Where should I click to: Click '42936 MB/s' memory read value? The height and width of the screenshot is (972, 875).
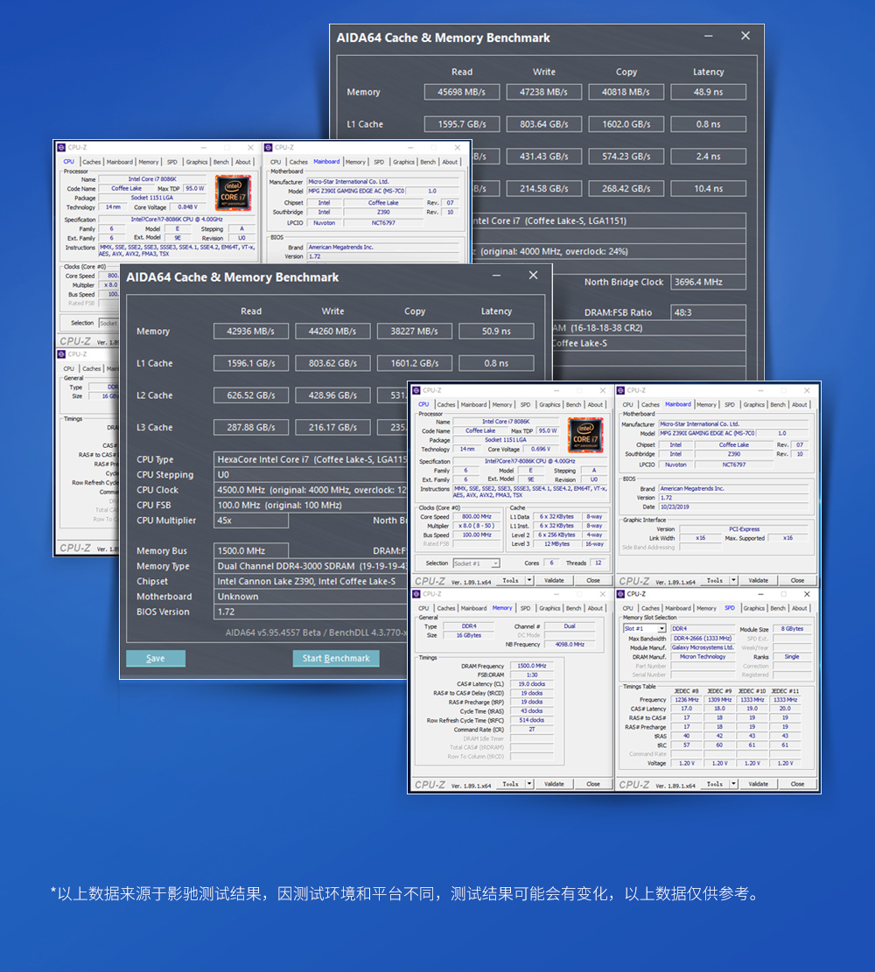250,331
